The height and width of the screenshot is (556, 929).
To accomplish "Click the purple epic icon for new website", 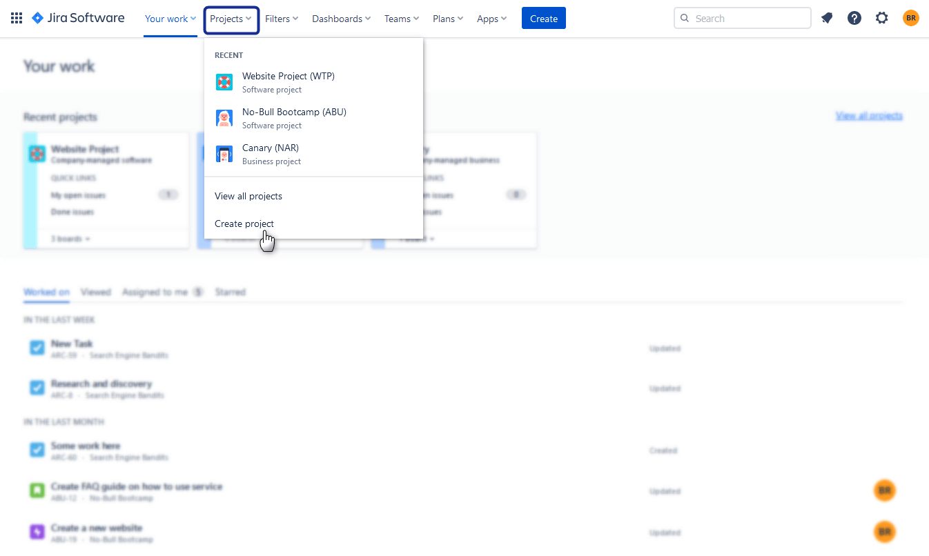I will pos(37,532).
